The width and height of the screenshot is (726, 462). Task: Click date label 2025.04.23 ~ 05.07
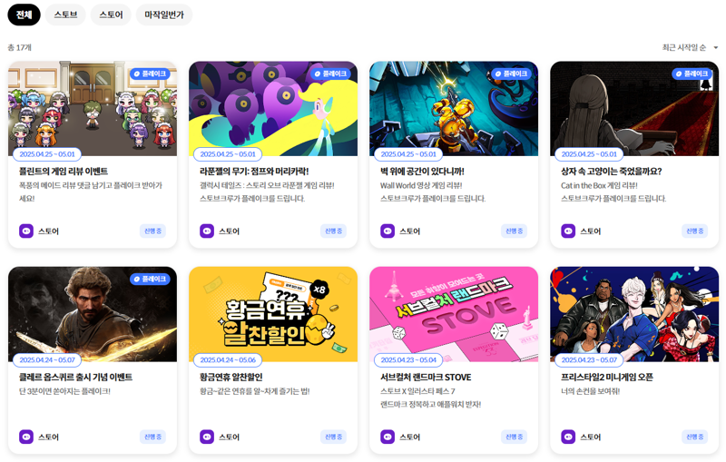pos(589,359)
